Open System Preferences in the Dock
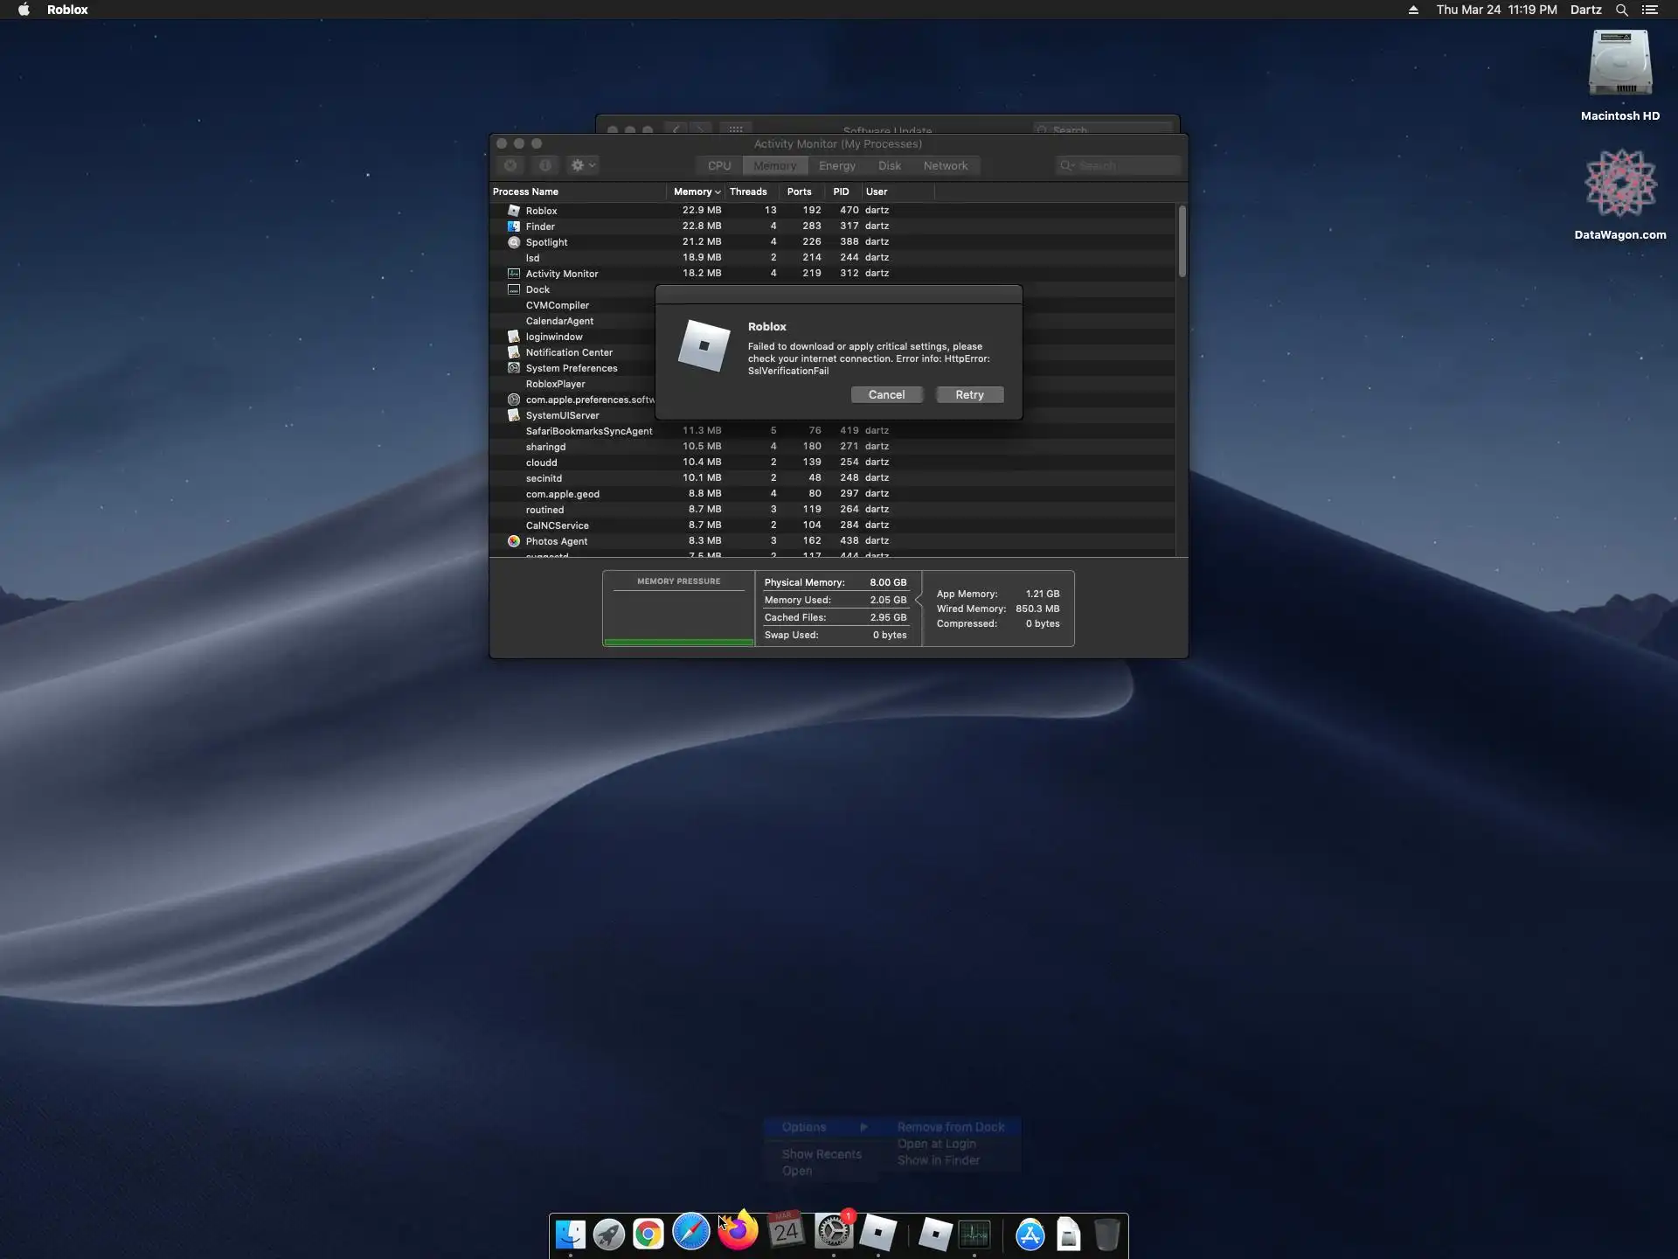The width and height of the screenshot is (1678, 1259). 833,1233
